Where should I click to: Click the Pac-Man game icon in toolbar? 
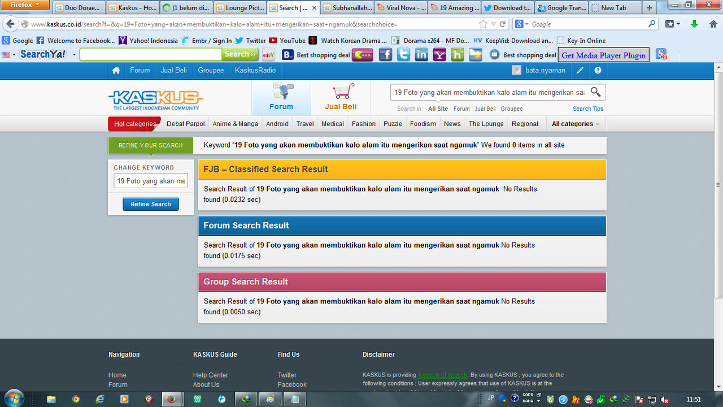coord(362,55)
